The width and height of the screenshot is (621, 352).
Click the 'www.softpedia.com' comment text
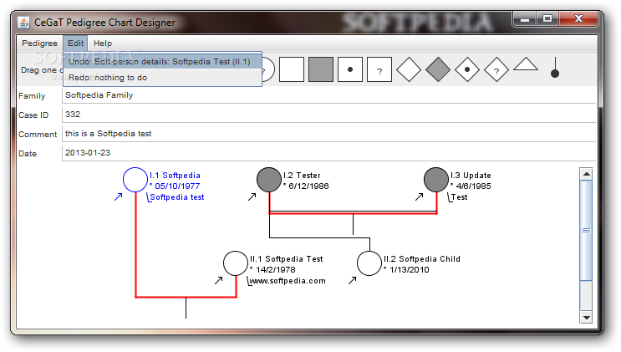(287, 281)
